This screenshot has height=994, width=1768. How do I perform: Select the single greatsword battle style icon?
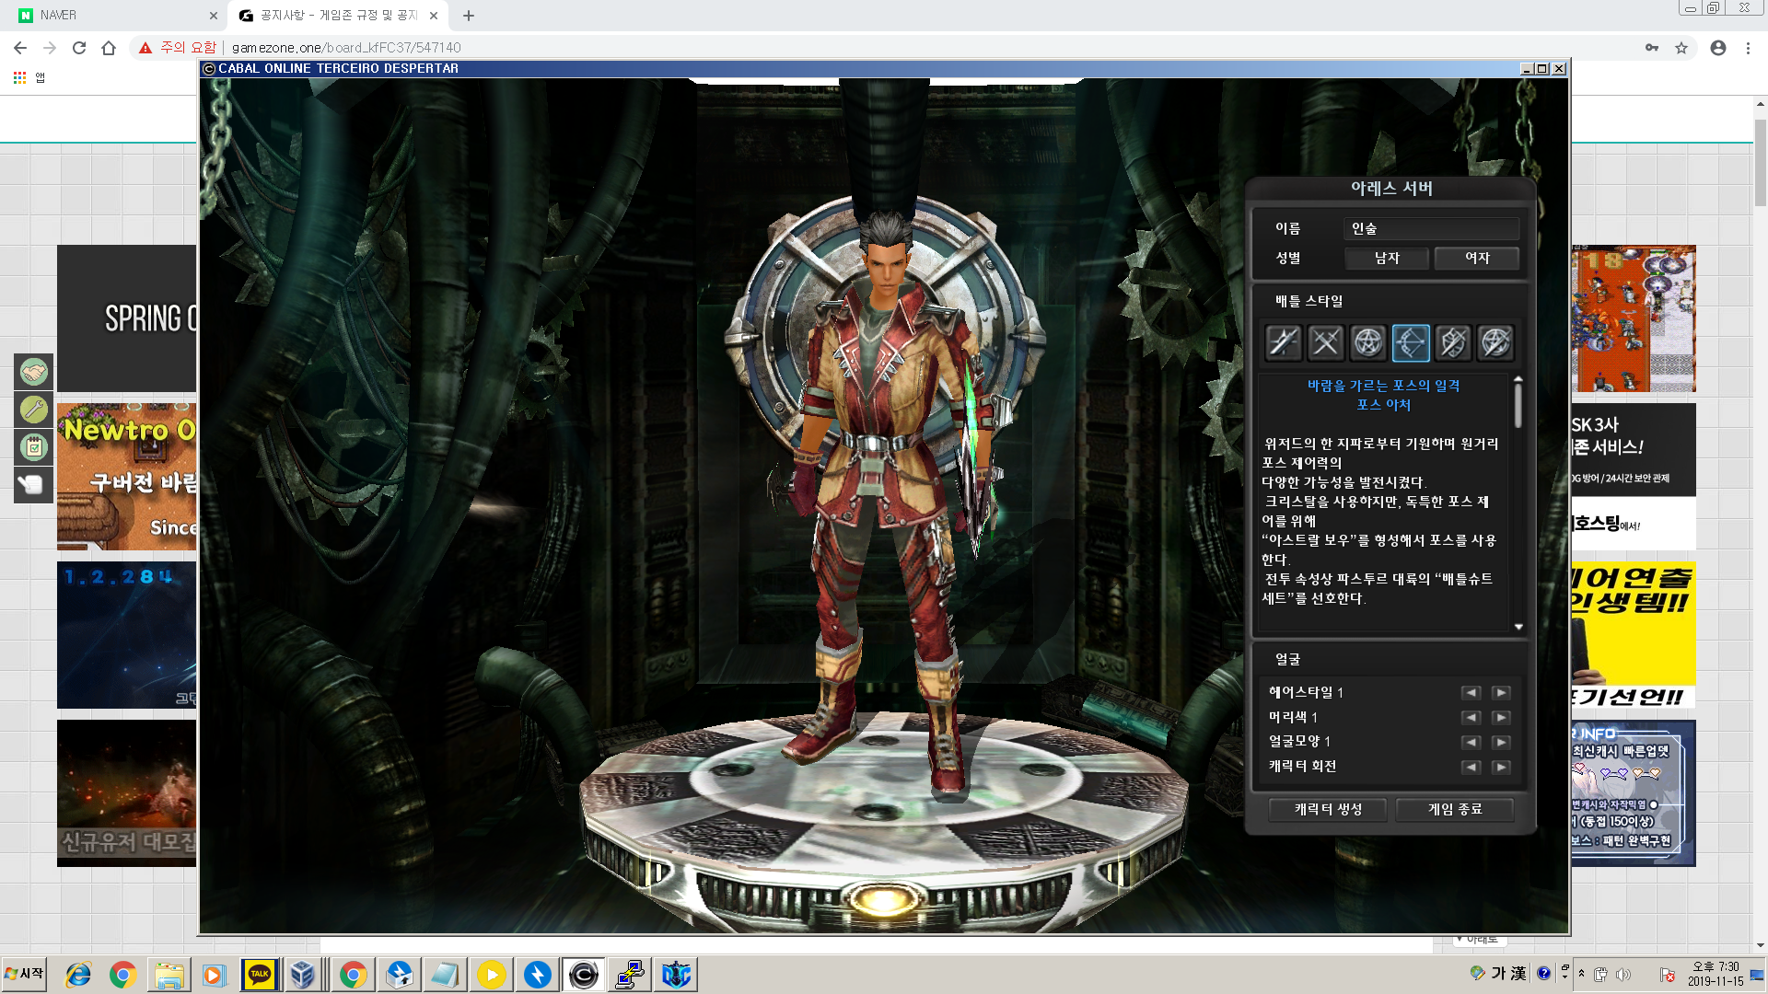click(x=1283, y=342)
